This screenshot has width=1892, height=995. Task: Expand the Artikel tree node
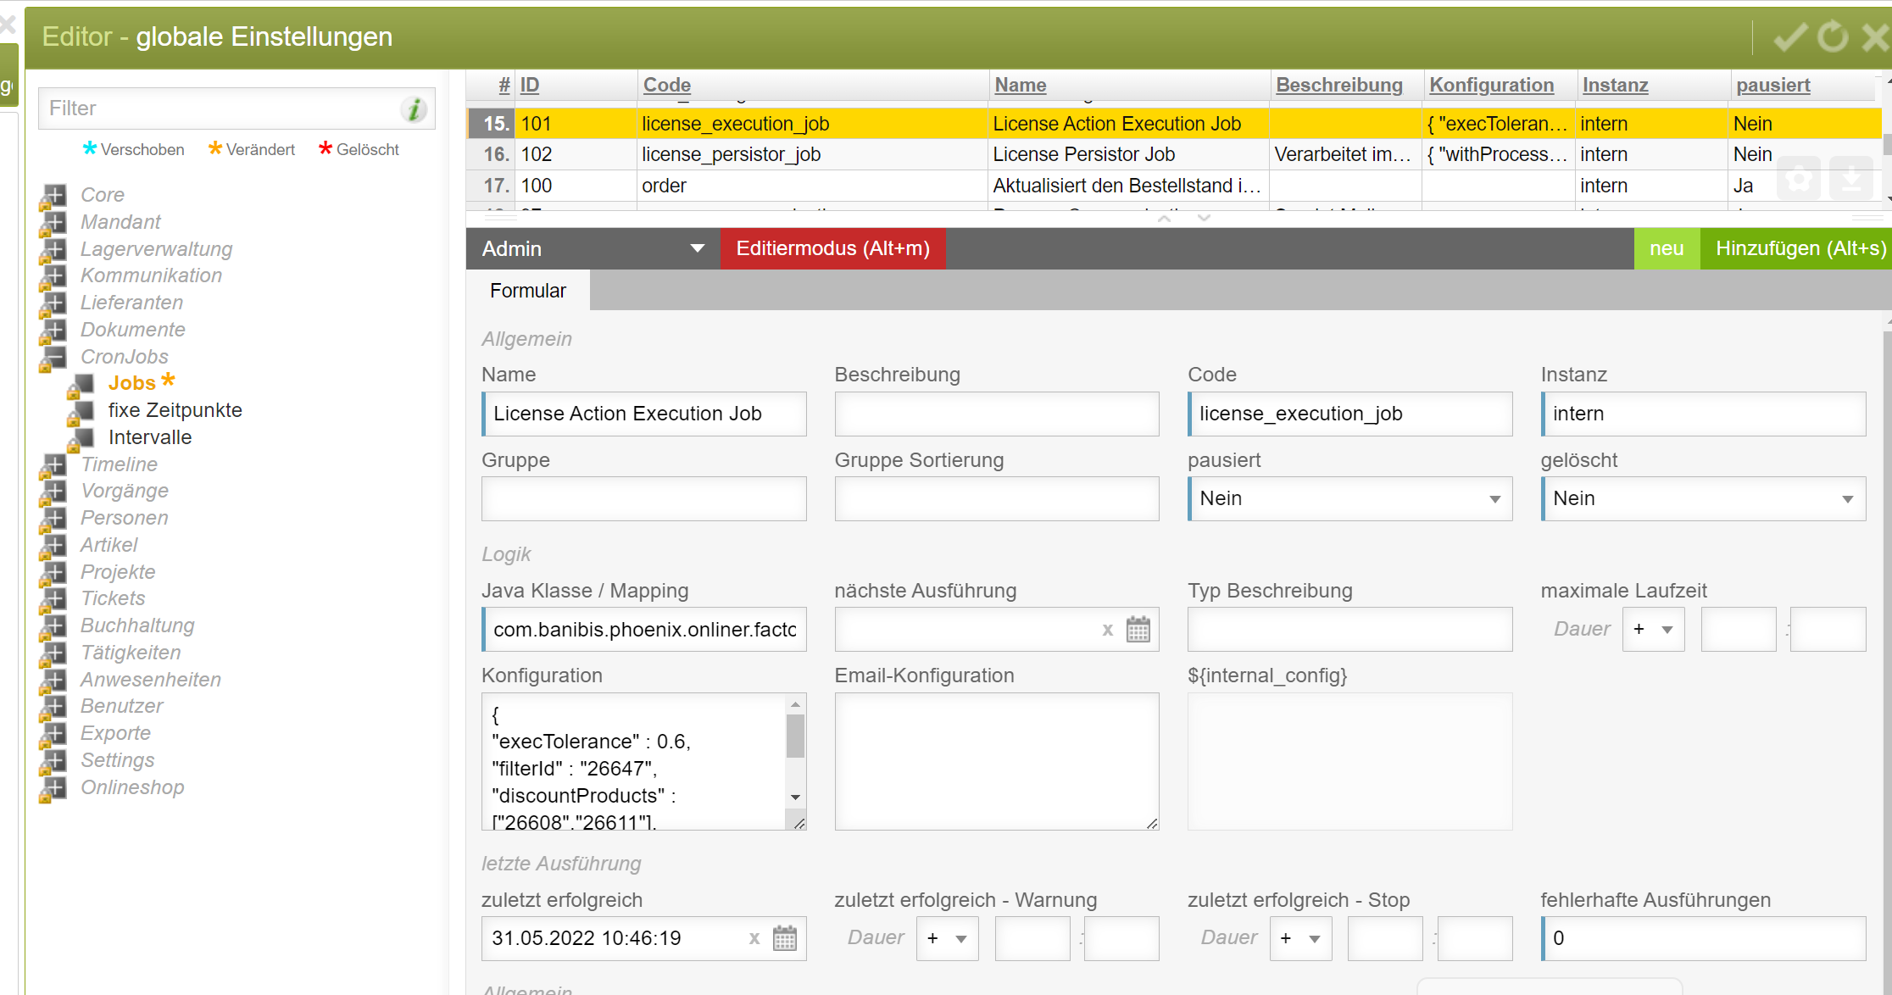(53, 546)
